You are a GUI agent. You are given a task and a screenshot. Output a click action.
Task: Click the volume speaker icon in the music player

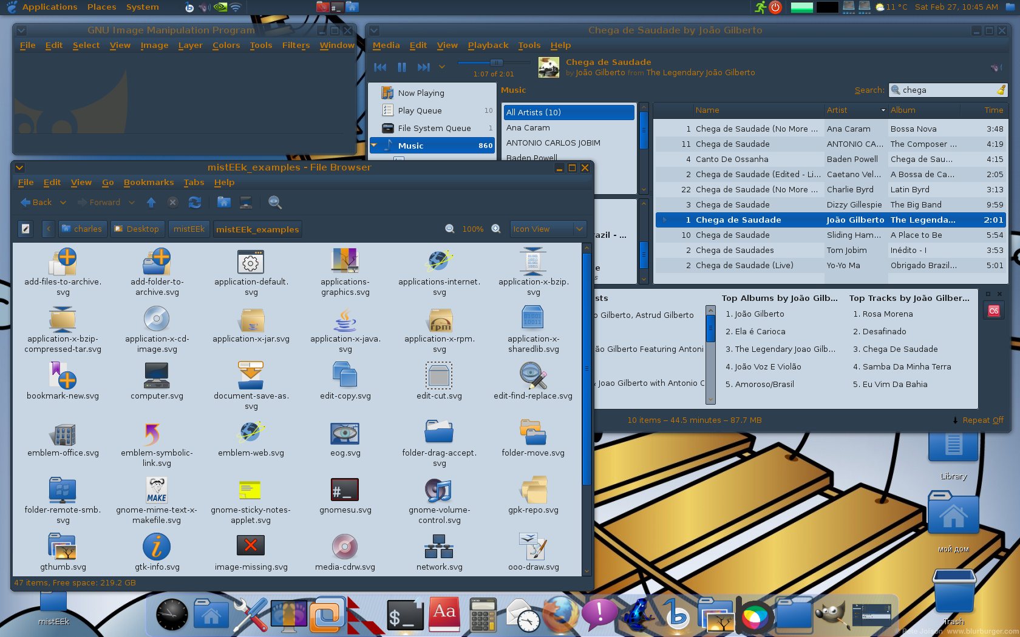click(x=996, y=67)
